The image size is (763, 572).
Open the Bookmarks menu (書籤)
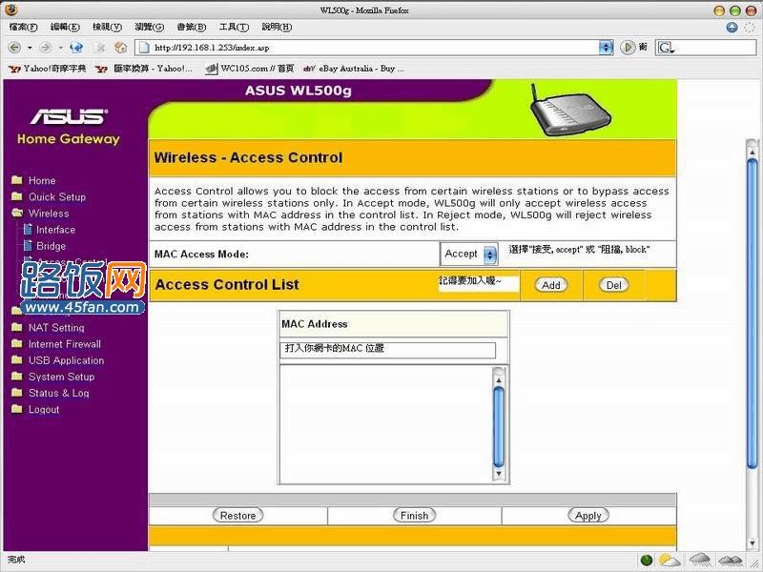point(192,27)
